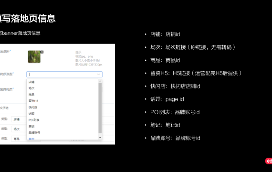Image resolution: width=272 pixels, height=172 pixels.
Task: Select 店铺 from the dropdown list
Action: [31, 82]
